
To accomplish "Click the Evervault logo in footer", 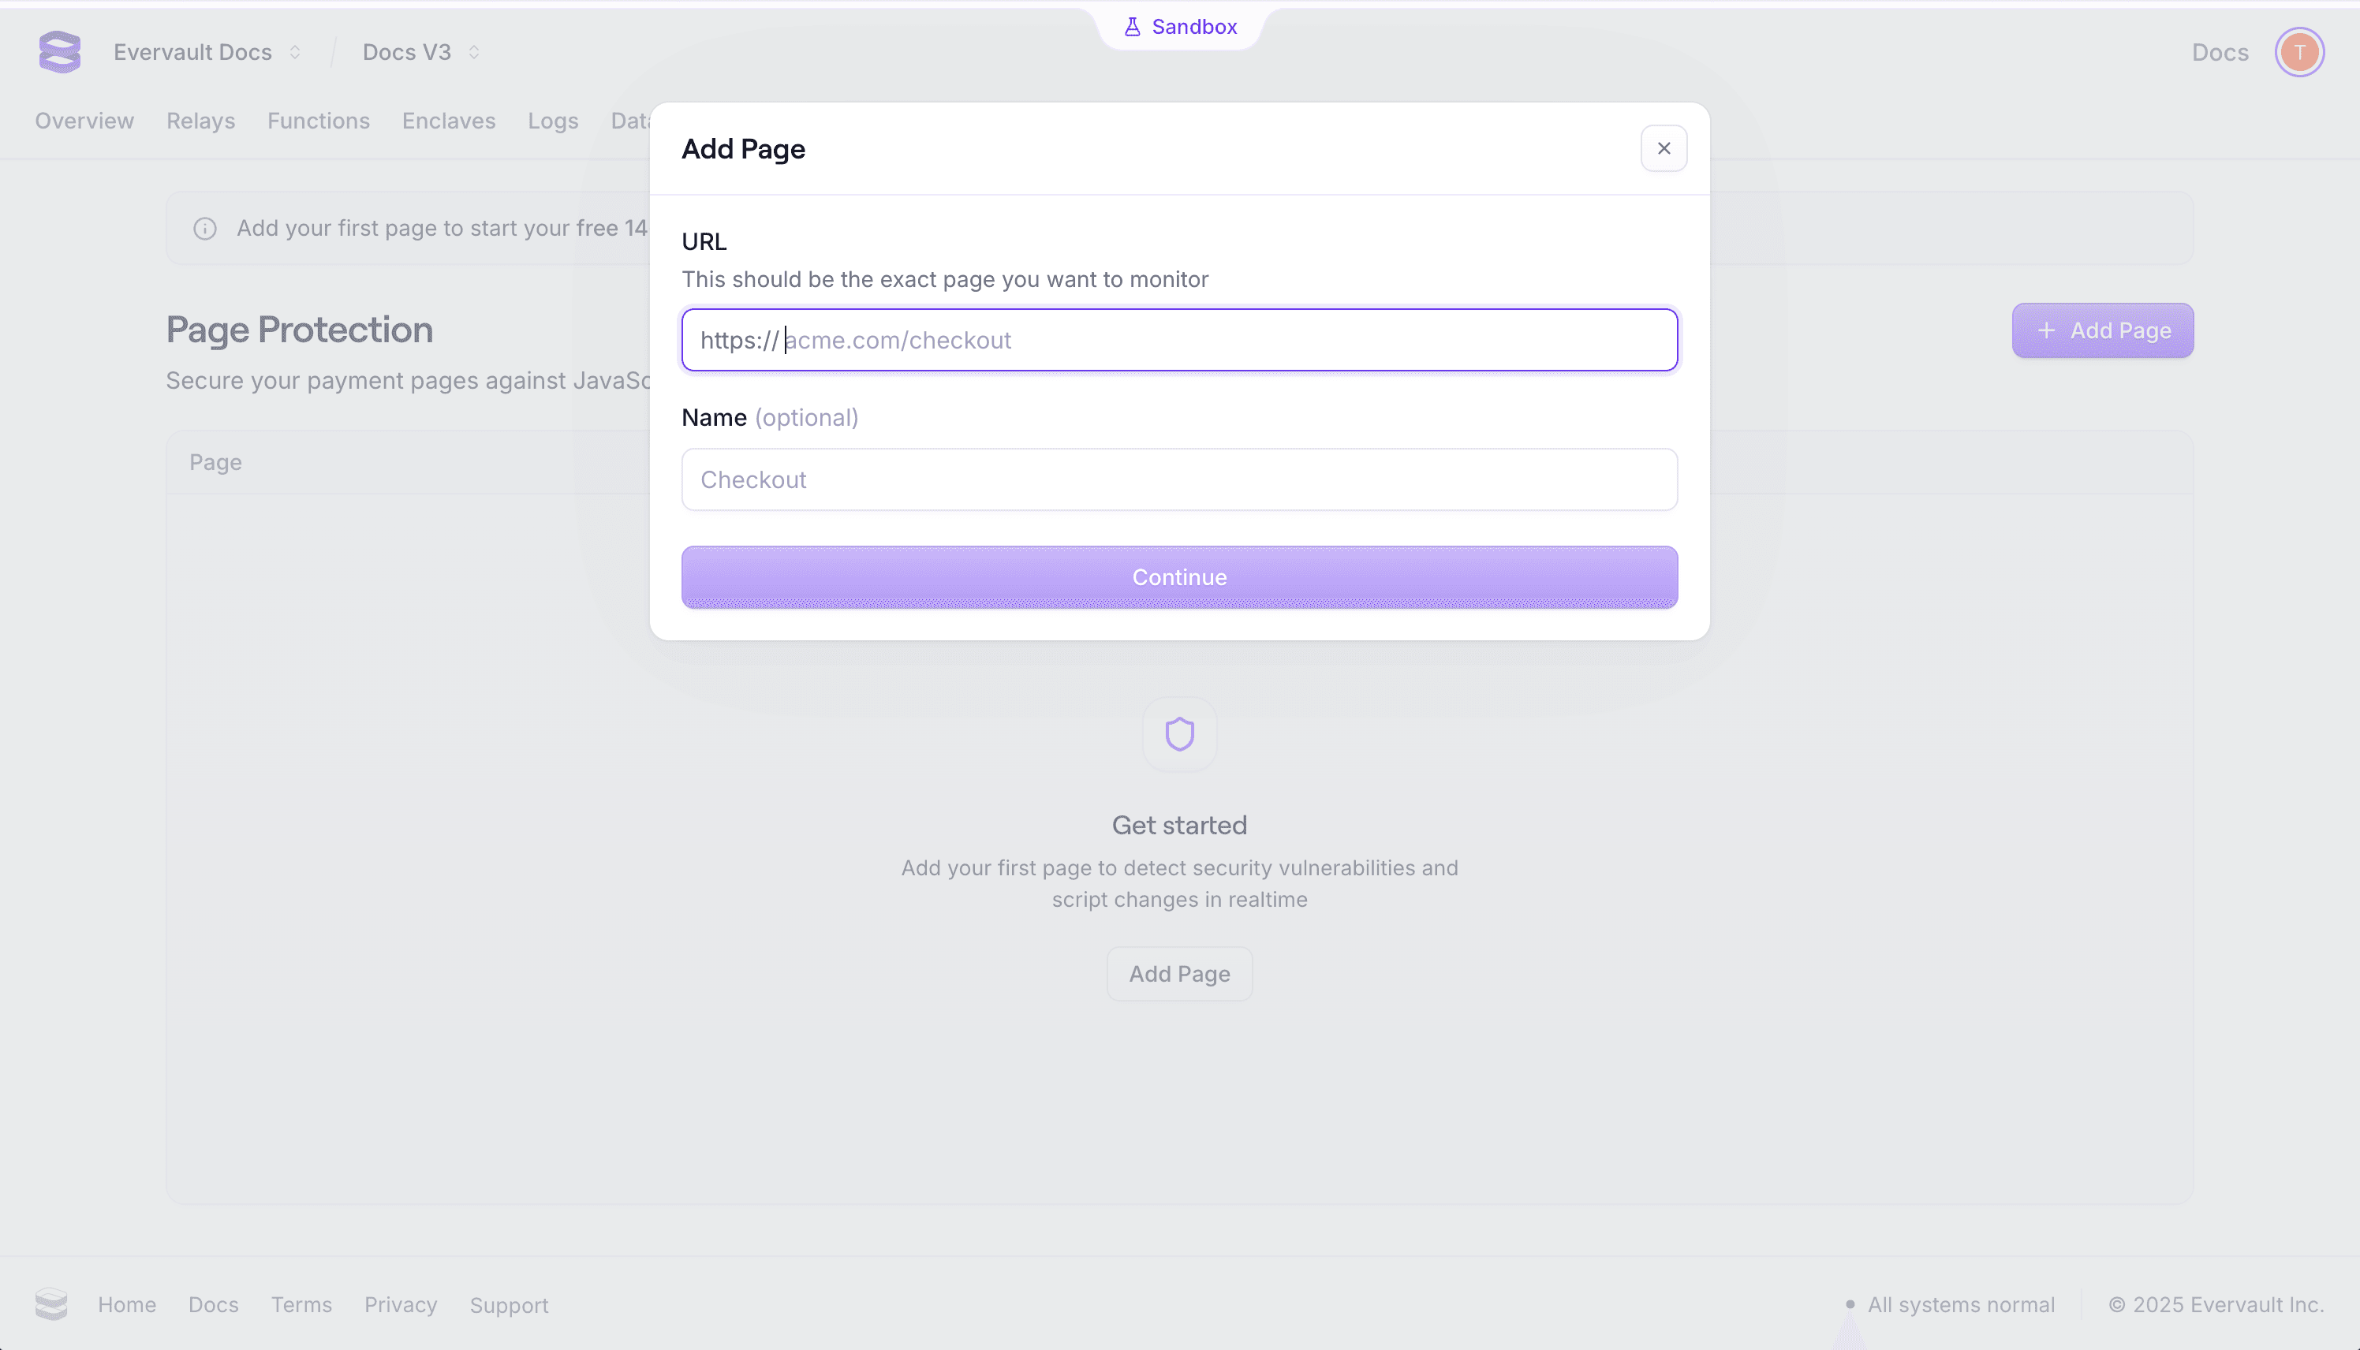I will (52, 1303).
